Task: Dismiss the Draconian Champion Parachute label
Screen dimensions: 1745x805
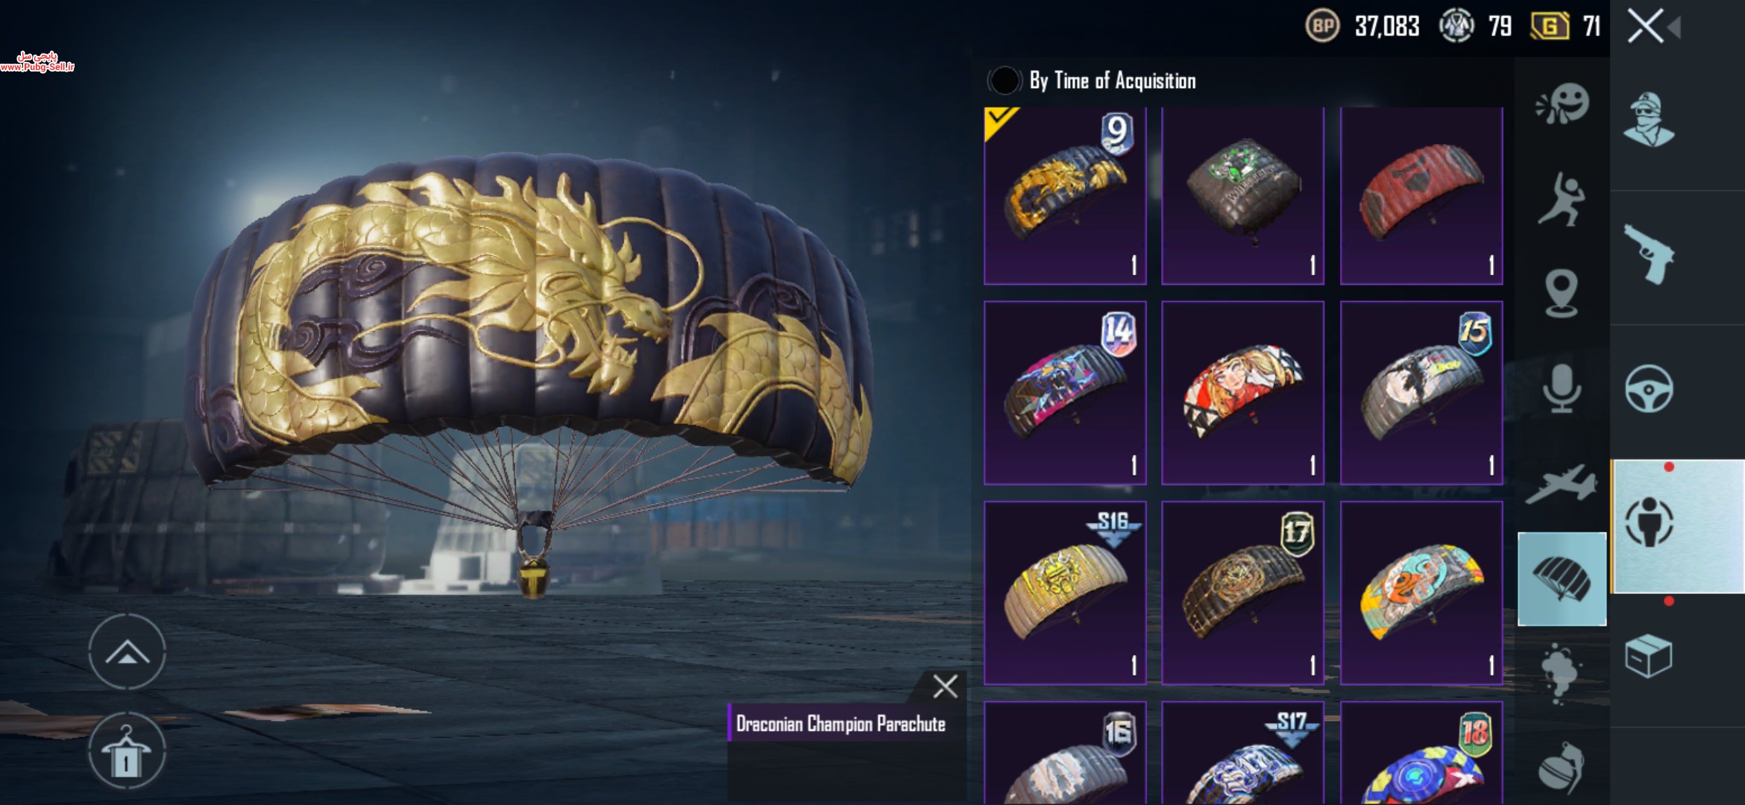Action: [x=945, y=686]
